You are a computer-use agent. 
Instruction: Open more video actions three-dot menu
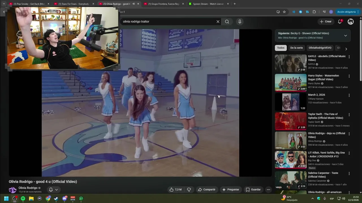pyautogui.click(x=268, y=189)
